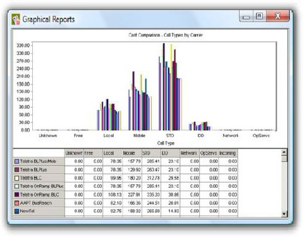The height and width of the screenshot is (237, 304).
Task: Click the table scrollbar down arrow
Action: pyautogui.click(x=284, y=214)
